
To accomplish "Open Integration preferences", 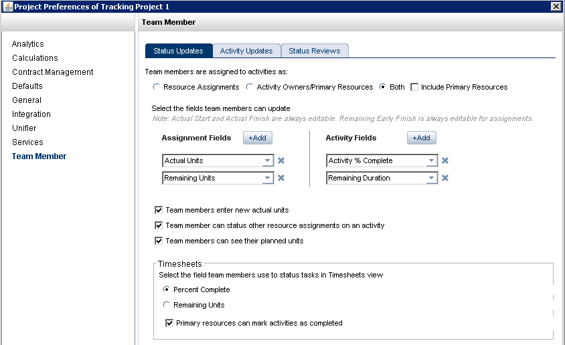I will [x=31, y=114].
